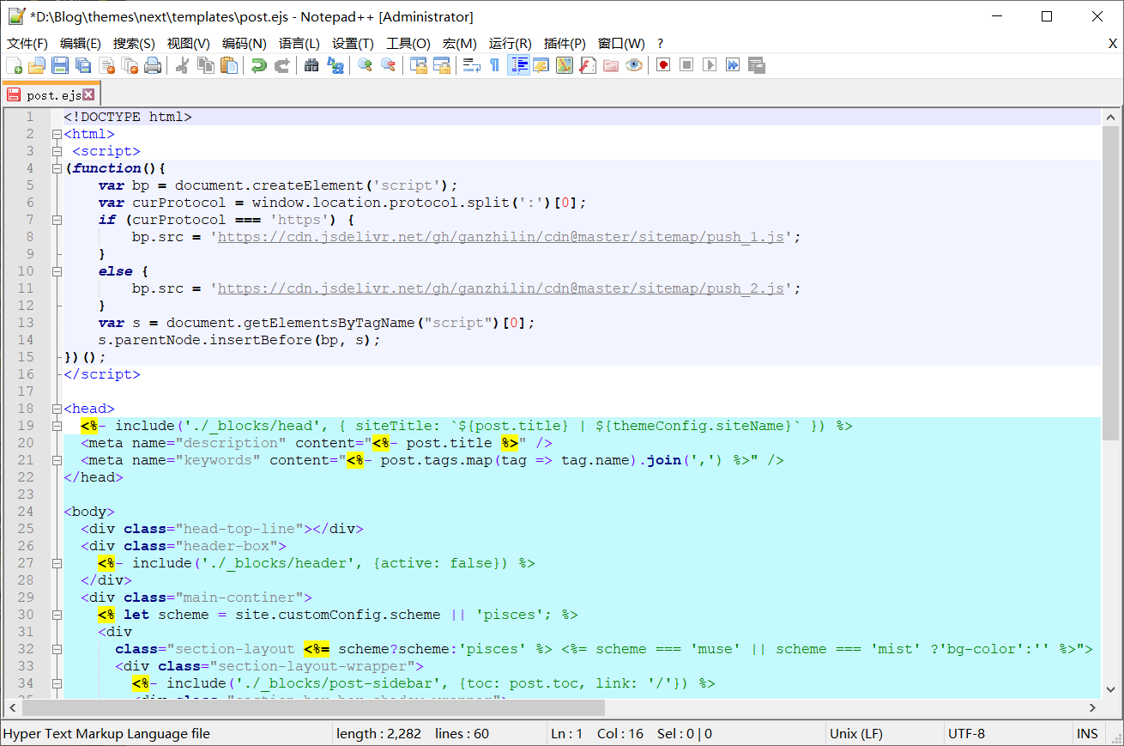Create a new document with the New icon
Image resolution: width=1124 pixels, height=746 pixels.
click(x=14, y=65)
